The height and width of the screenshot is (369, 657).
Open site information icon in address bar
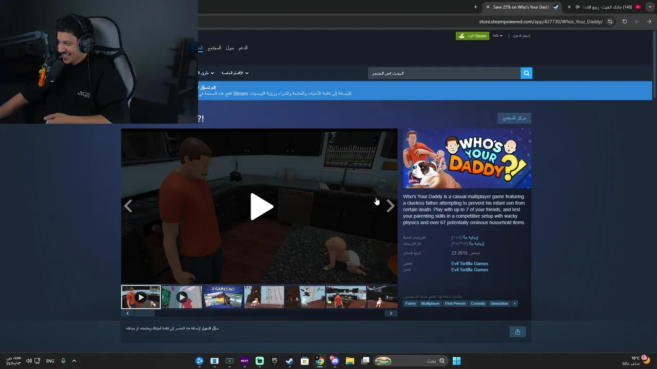[610, 22]
